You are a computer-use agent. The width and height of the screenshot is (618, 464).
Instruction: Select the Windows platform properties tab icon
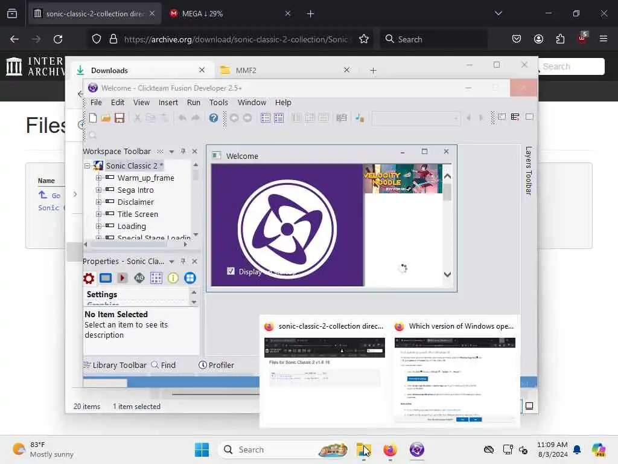click(190, 278)
